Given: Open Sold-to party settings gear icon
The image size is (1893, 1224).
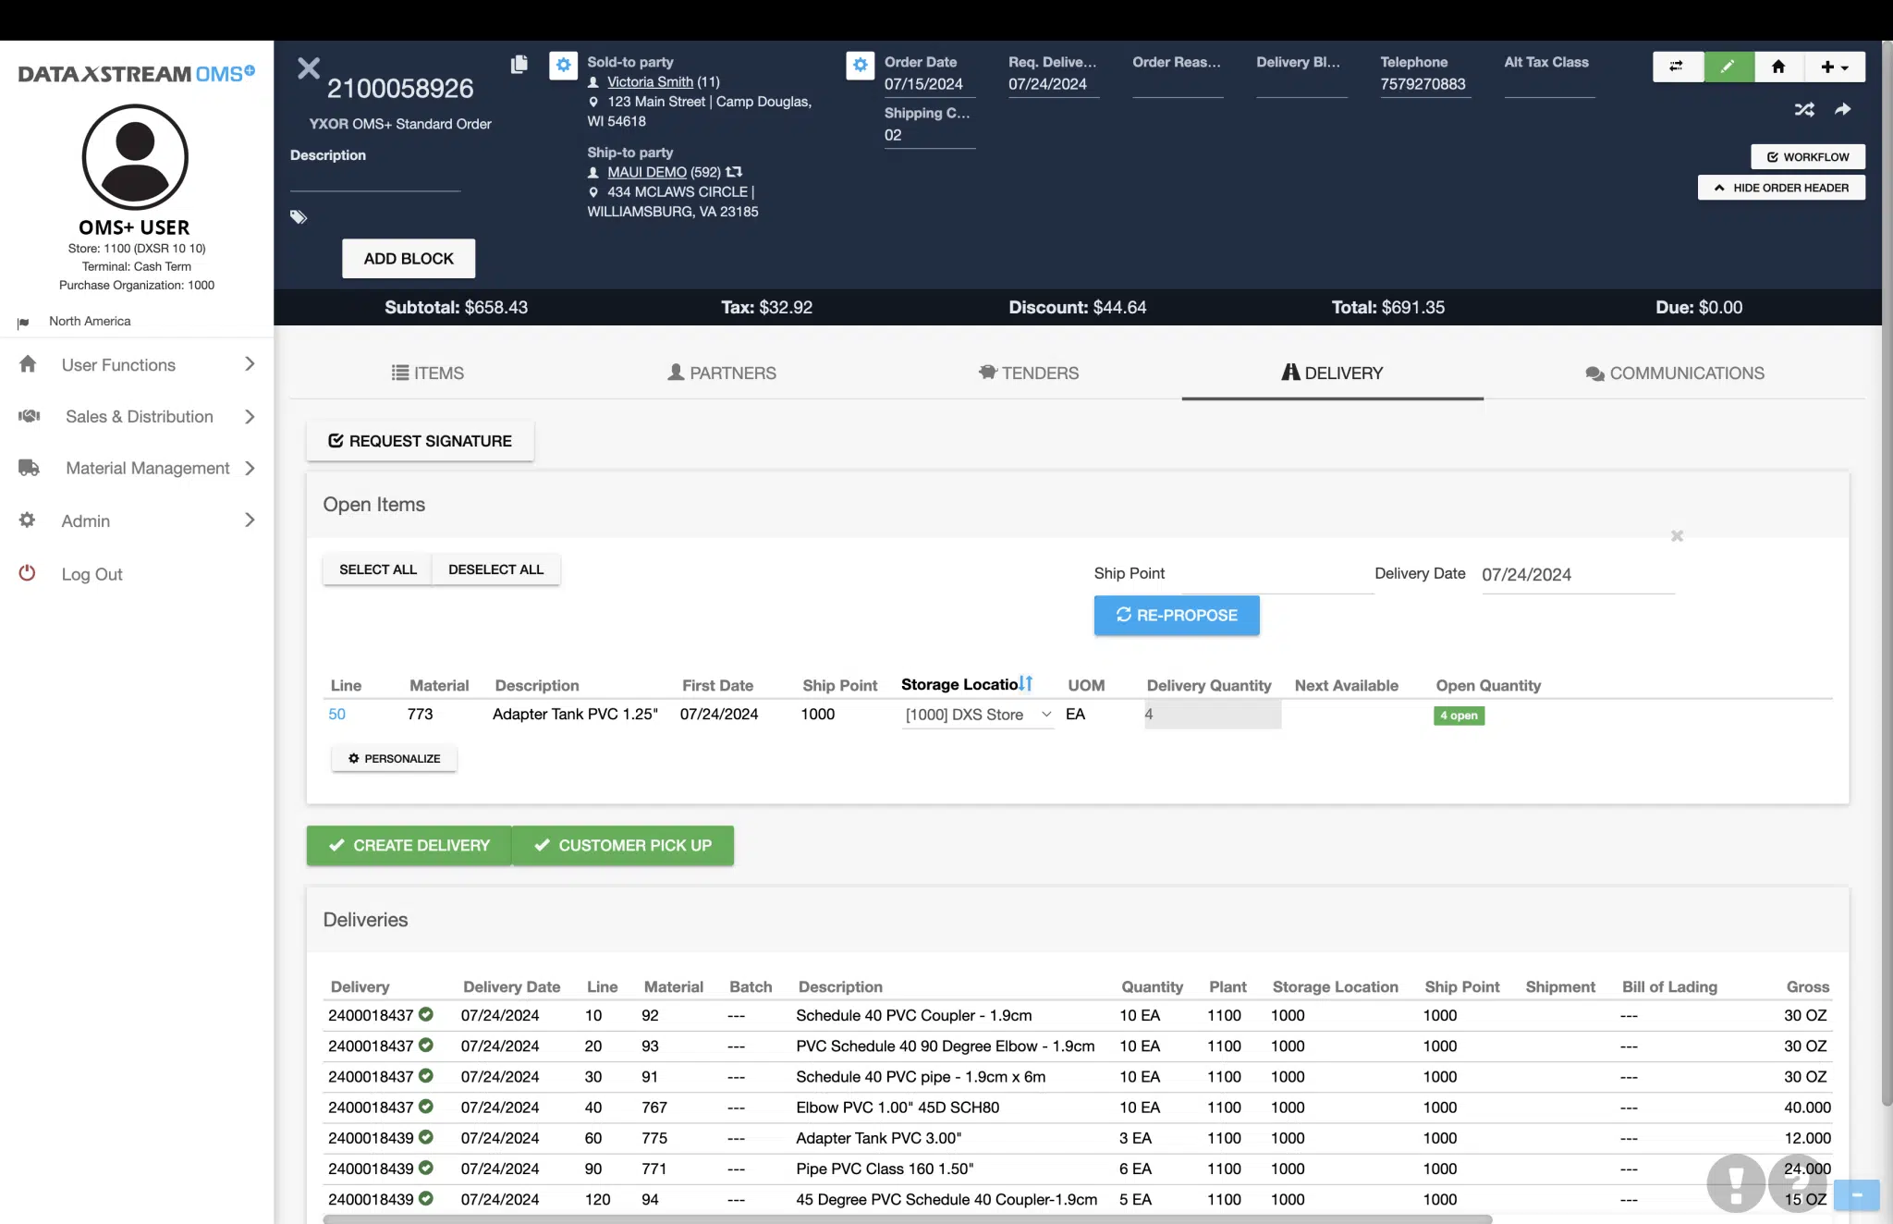Looking at the screenshot, I should point(564,66).
